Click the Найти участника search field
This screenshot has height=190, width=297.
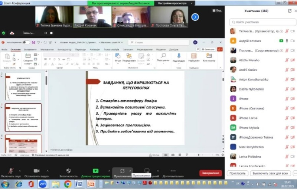point(262,22)
